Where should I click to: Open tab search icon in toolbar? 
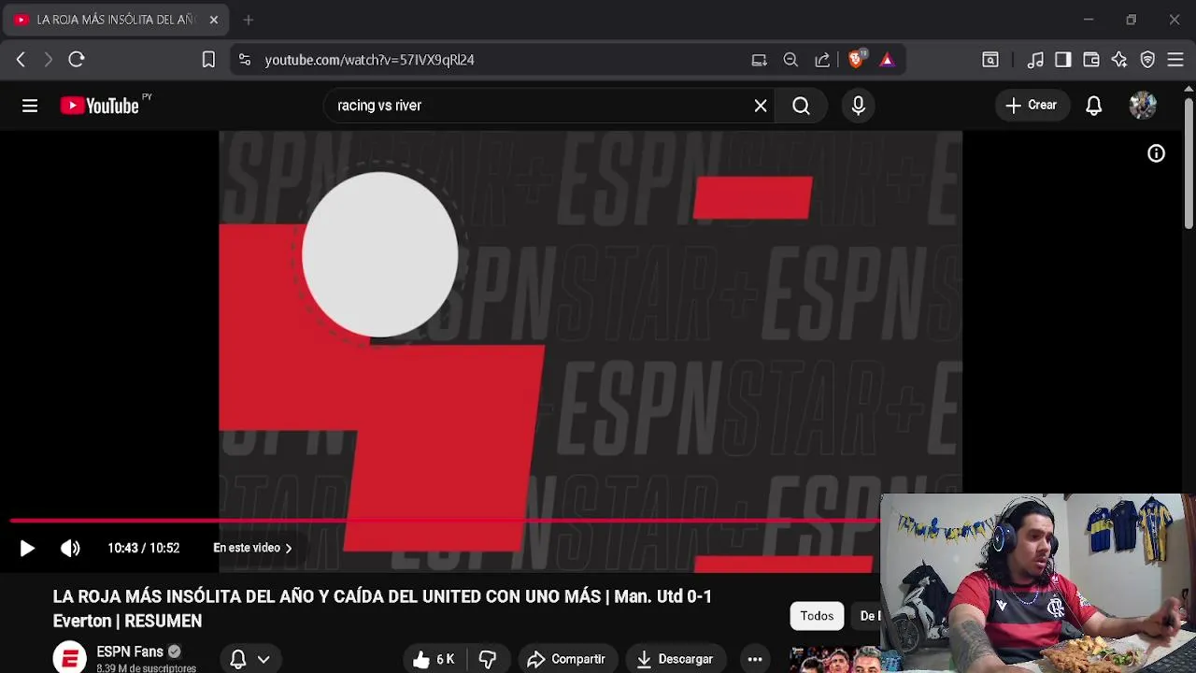click(x=990, y=60)
